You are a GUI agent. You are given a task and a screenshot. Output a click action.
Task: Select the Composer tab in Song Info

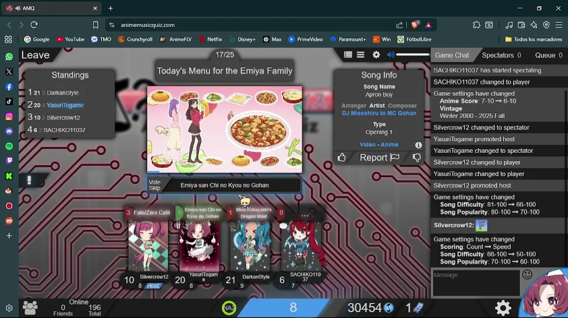pos(402,106)
